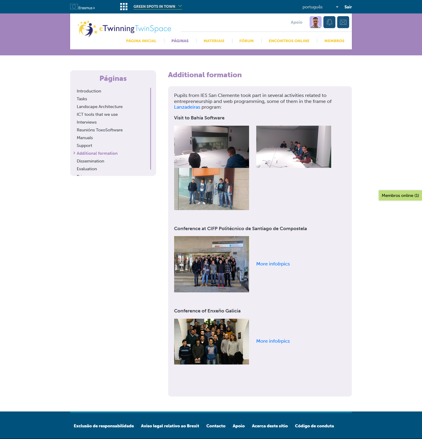This screenshot has width=422, height=439.
Task: Open Exclusão de responsabilidade footer link
Action: click(x=104, y=426)
